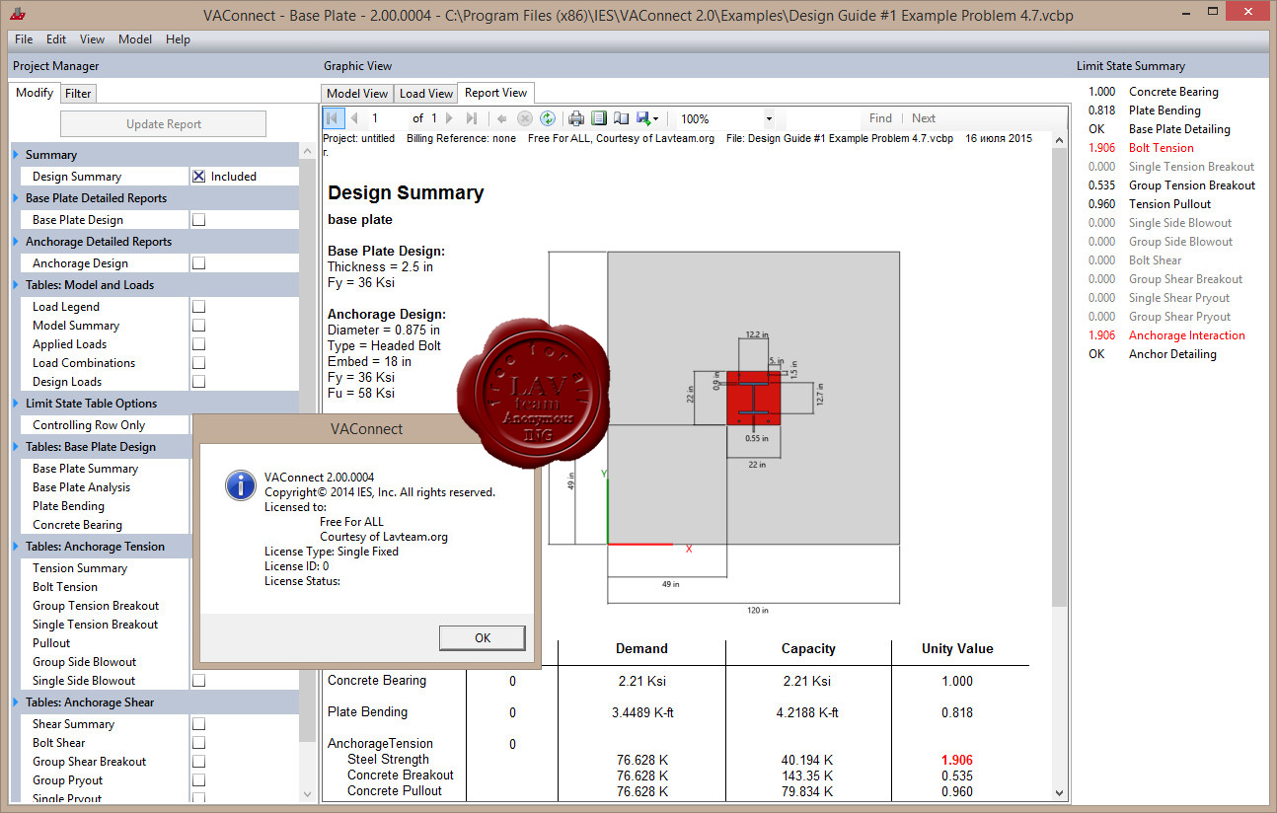Open the Model menu
Screen dimensions: 1277x813
pyautogui.click(x=135, y=39)
